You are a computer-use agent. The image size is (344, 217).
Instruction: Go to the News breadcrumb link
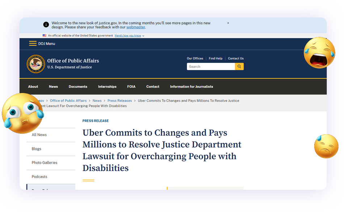(97, 101)
